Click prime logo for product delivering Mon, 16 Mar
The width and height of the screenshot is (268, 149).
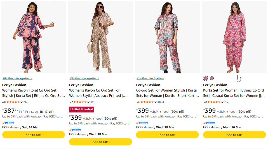pos(209,122)
